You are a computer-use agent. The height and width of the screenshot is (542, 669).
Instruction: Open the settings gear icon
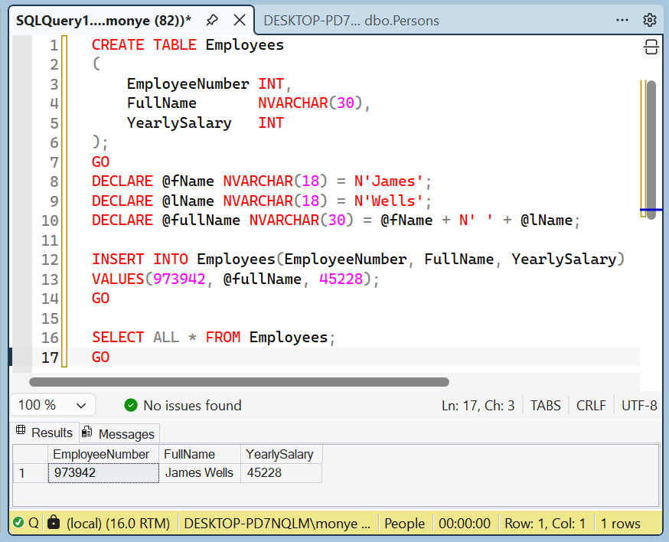(x=649, y=20)
